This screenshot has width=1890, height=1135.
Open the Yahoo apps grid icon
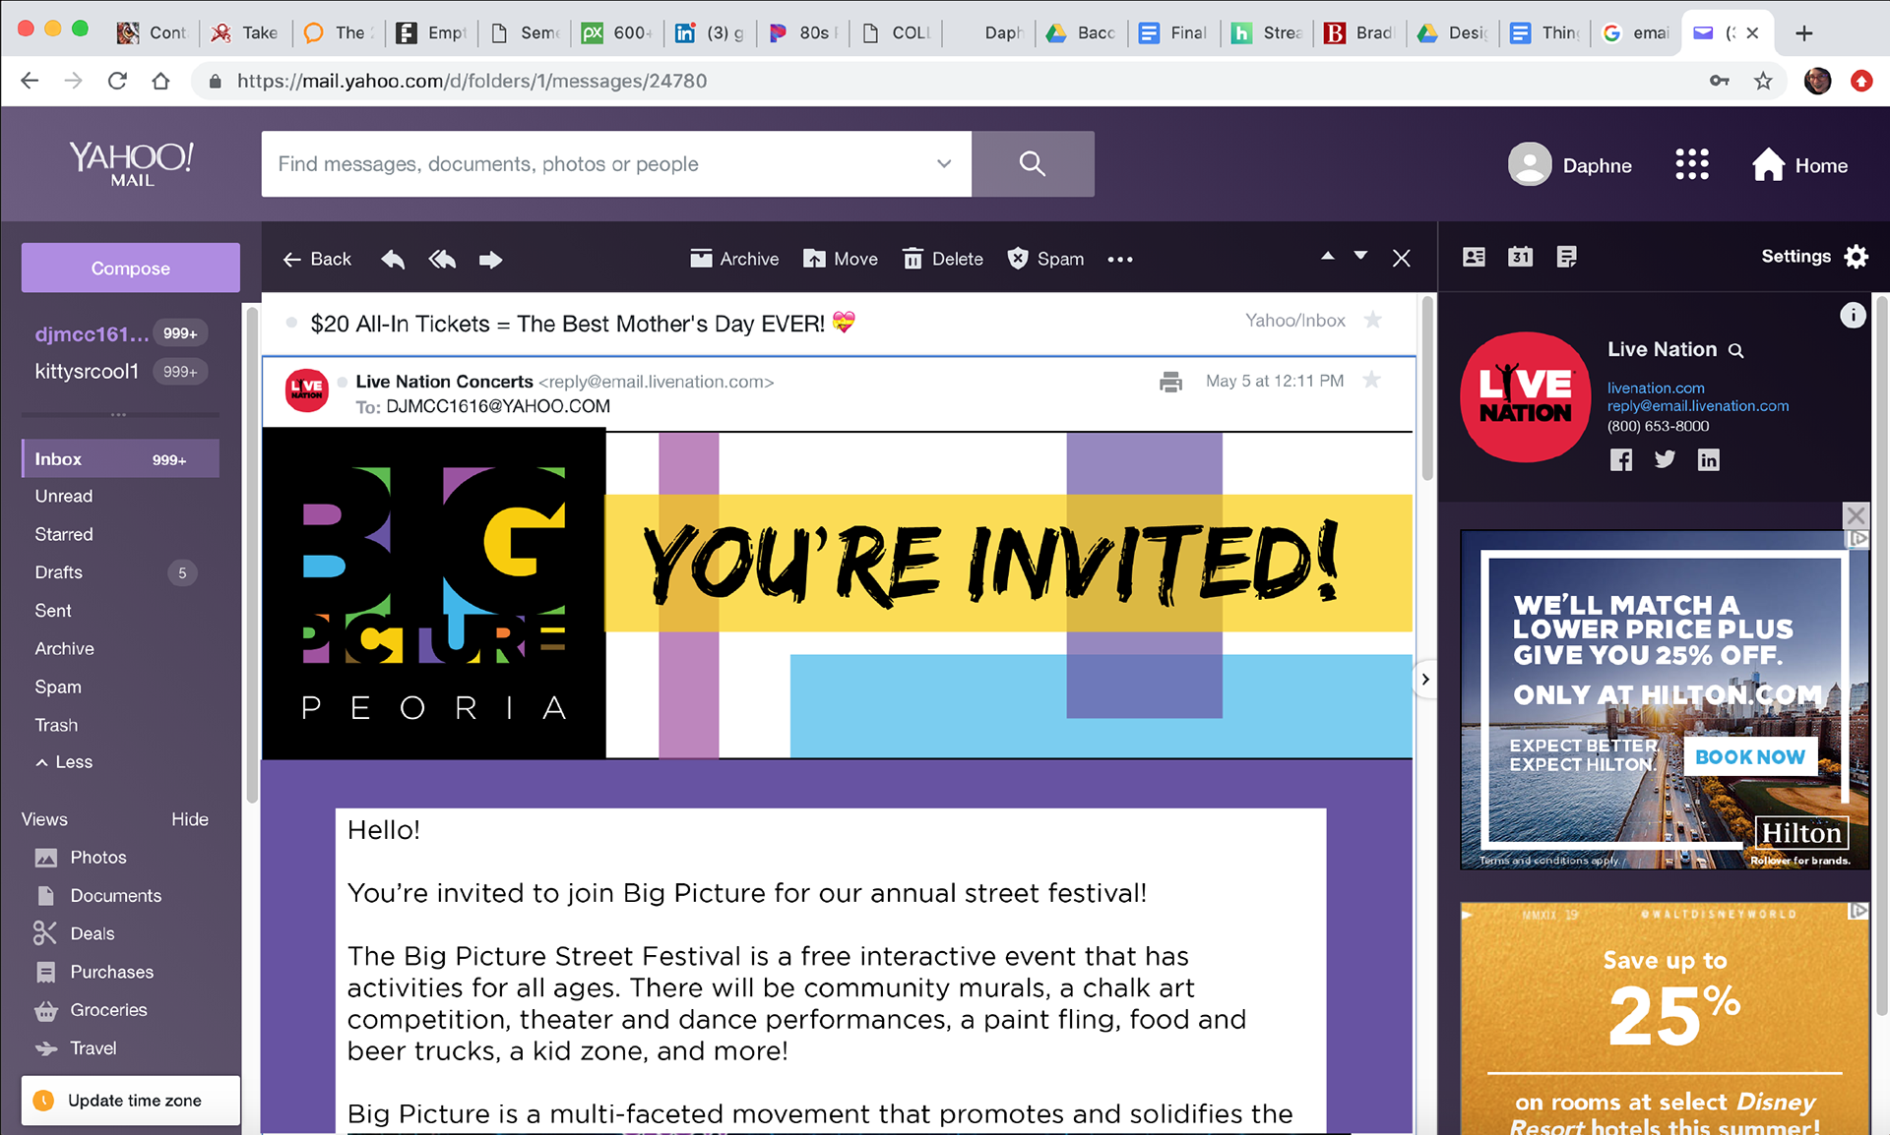coord(1692,164)
